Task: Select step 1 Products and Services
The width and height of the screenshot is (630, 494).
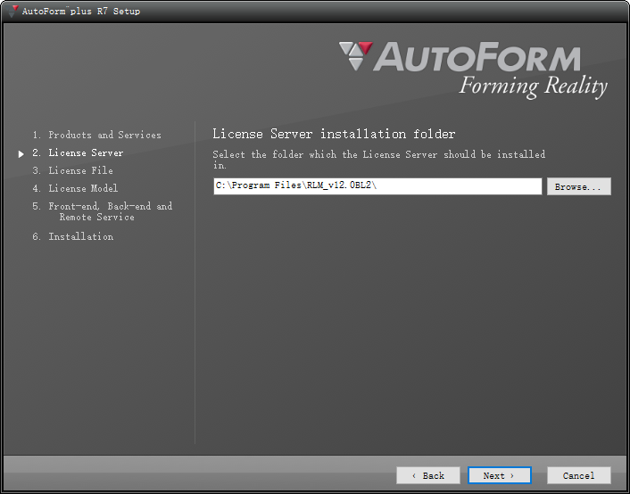Action: (97, 135)
